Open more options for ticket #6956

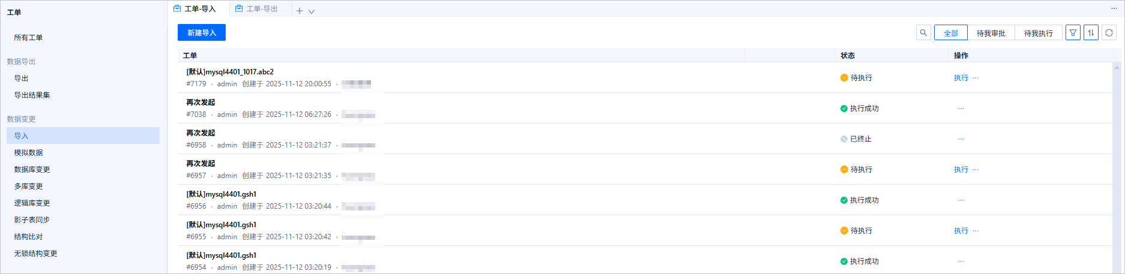tap(961, 200)
